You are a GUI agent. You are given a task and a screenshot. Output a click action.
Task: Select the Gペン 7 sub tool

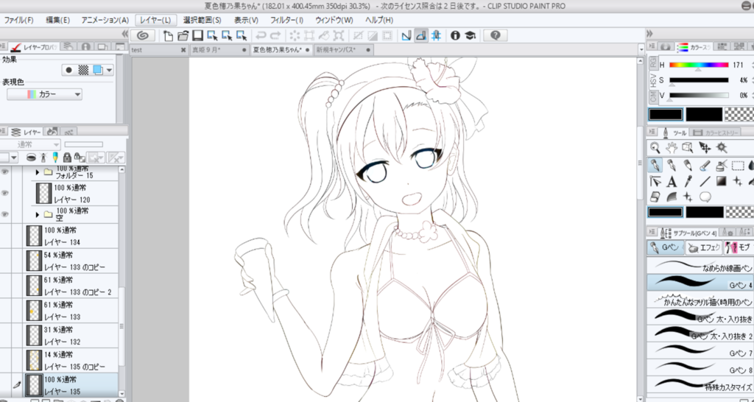coord(700,350)
